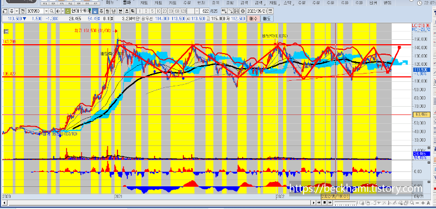Select the yearly (년) chart period
This screenshot has width=436, height=209.
(114, 12)
